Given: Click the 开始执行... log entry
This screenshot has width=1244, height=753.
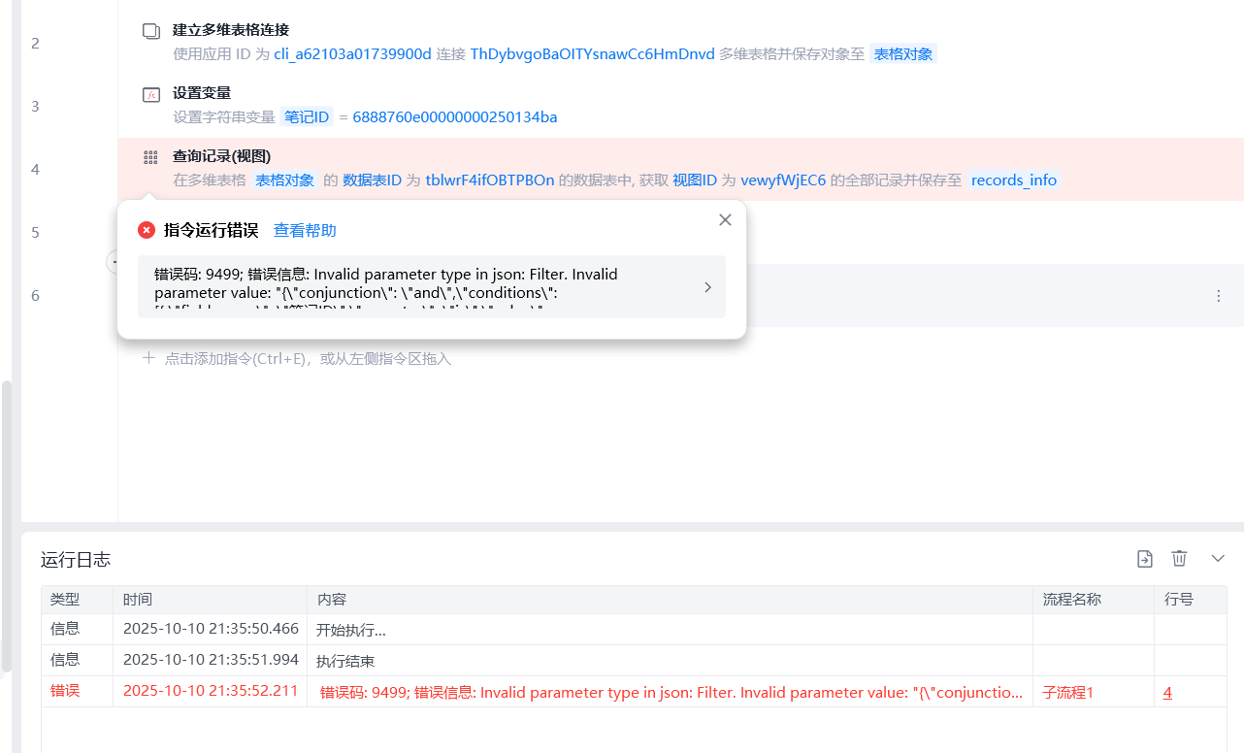Looking at the screenshot, I should pos(351,630).
